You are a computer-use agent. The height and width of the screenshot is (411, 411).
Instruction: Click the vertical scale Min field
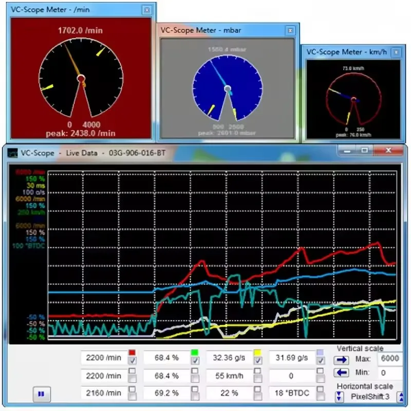coord(390,373)
